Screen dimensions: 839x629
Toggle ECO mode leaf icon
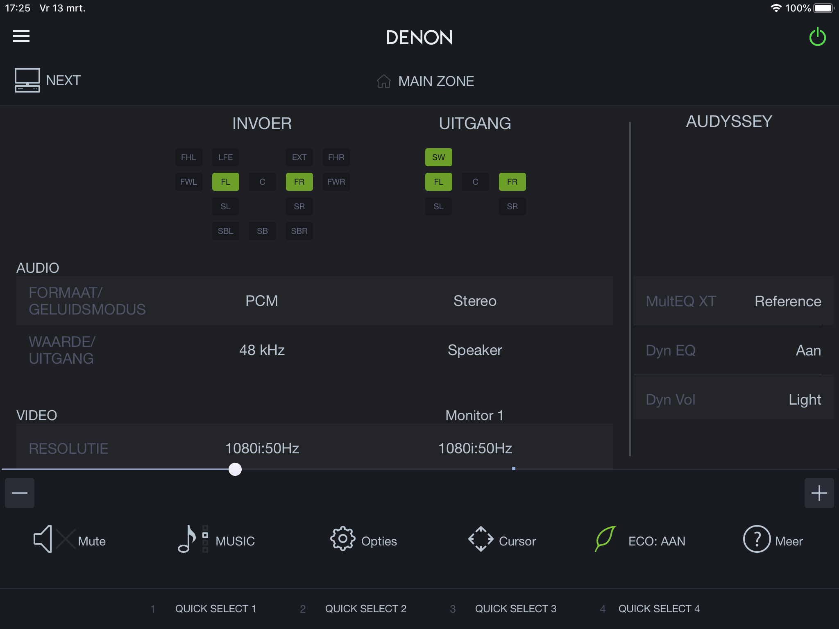tap(605, 539)
